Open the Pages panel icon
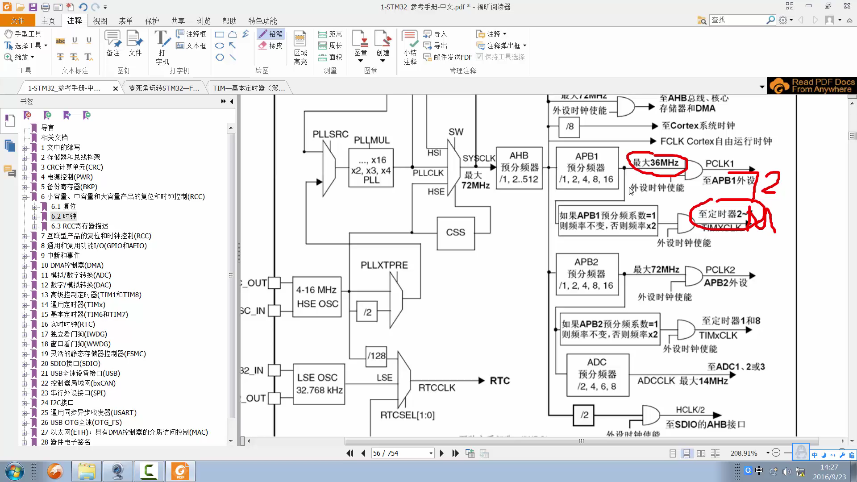This screenshot has width=857, height=482. 9,146
